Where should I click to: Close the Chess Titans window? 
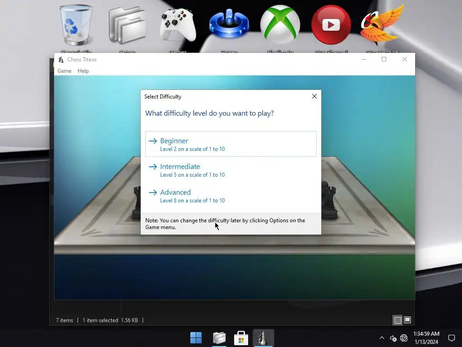tap(405, 59)
